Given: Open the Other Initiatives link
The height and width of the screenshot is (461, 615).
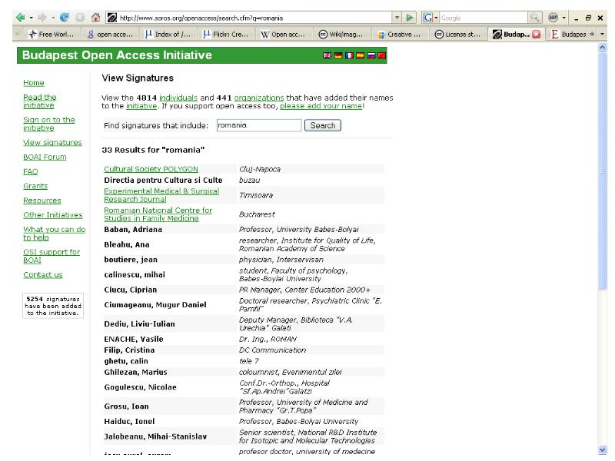Looking at the screenshot, I should coord(53,215).
